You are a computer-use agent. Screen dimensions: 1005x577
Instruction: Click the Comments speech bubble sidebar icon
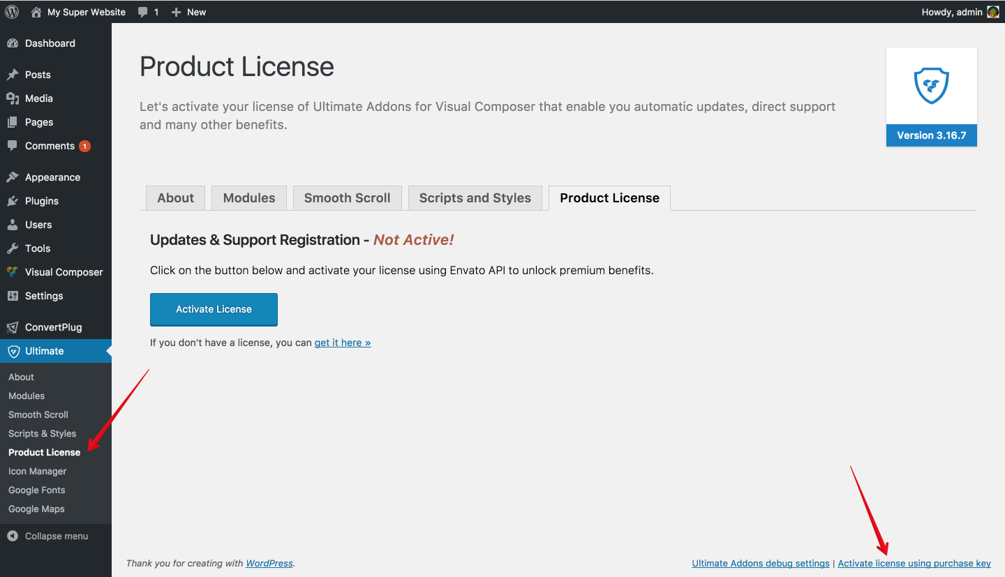pos(13,146)
